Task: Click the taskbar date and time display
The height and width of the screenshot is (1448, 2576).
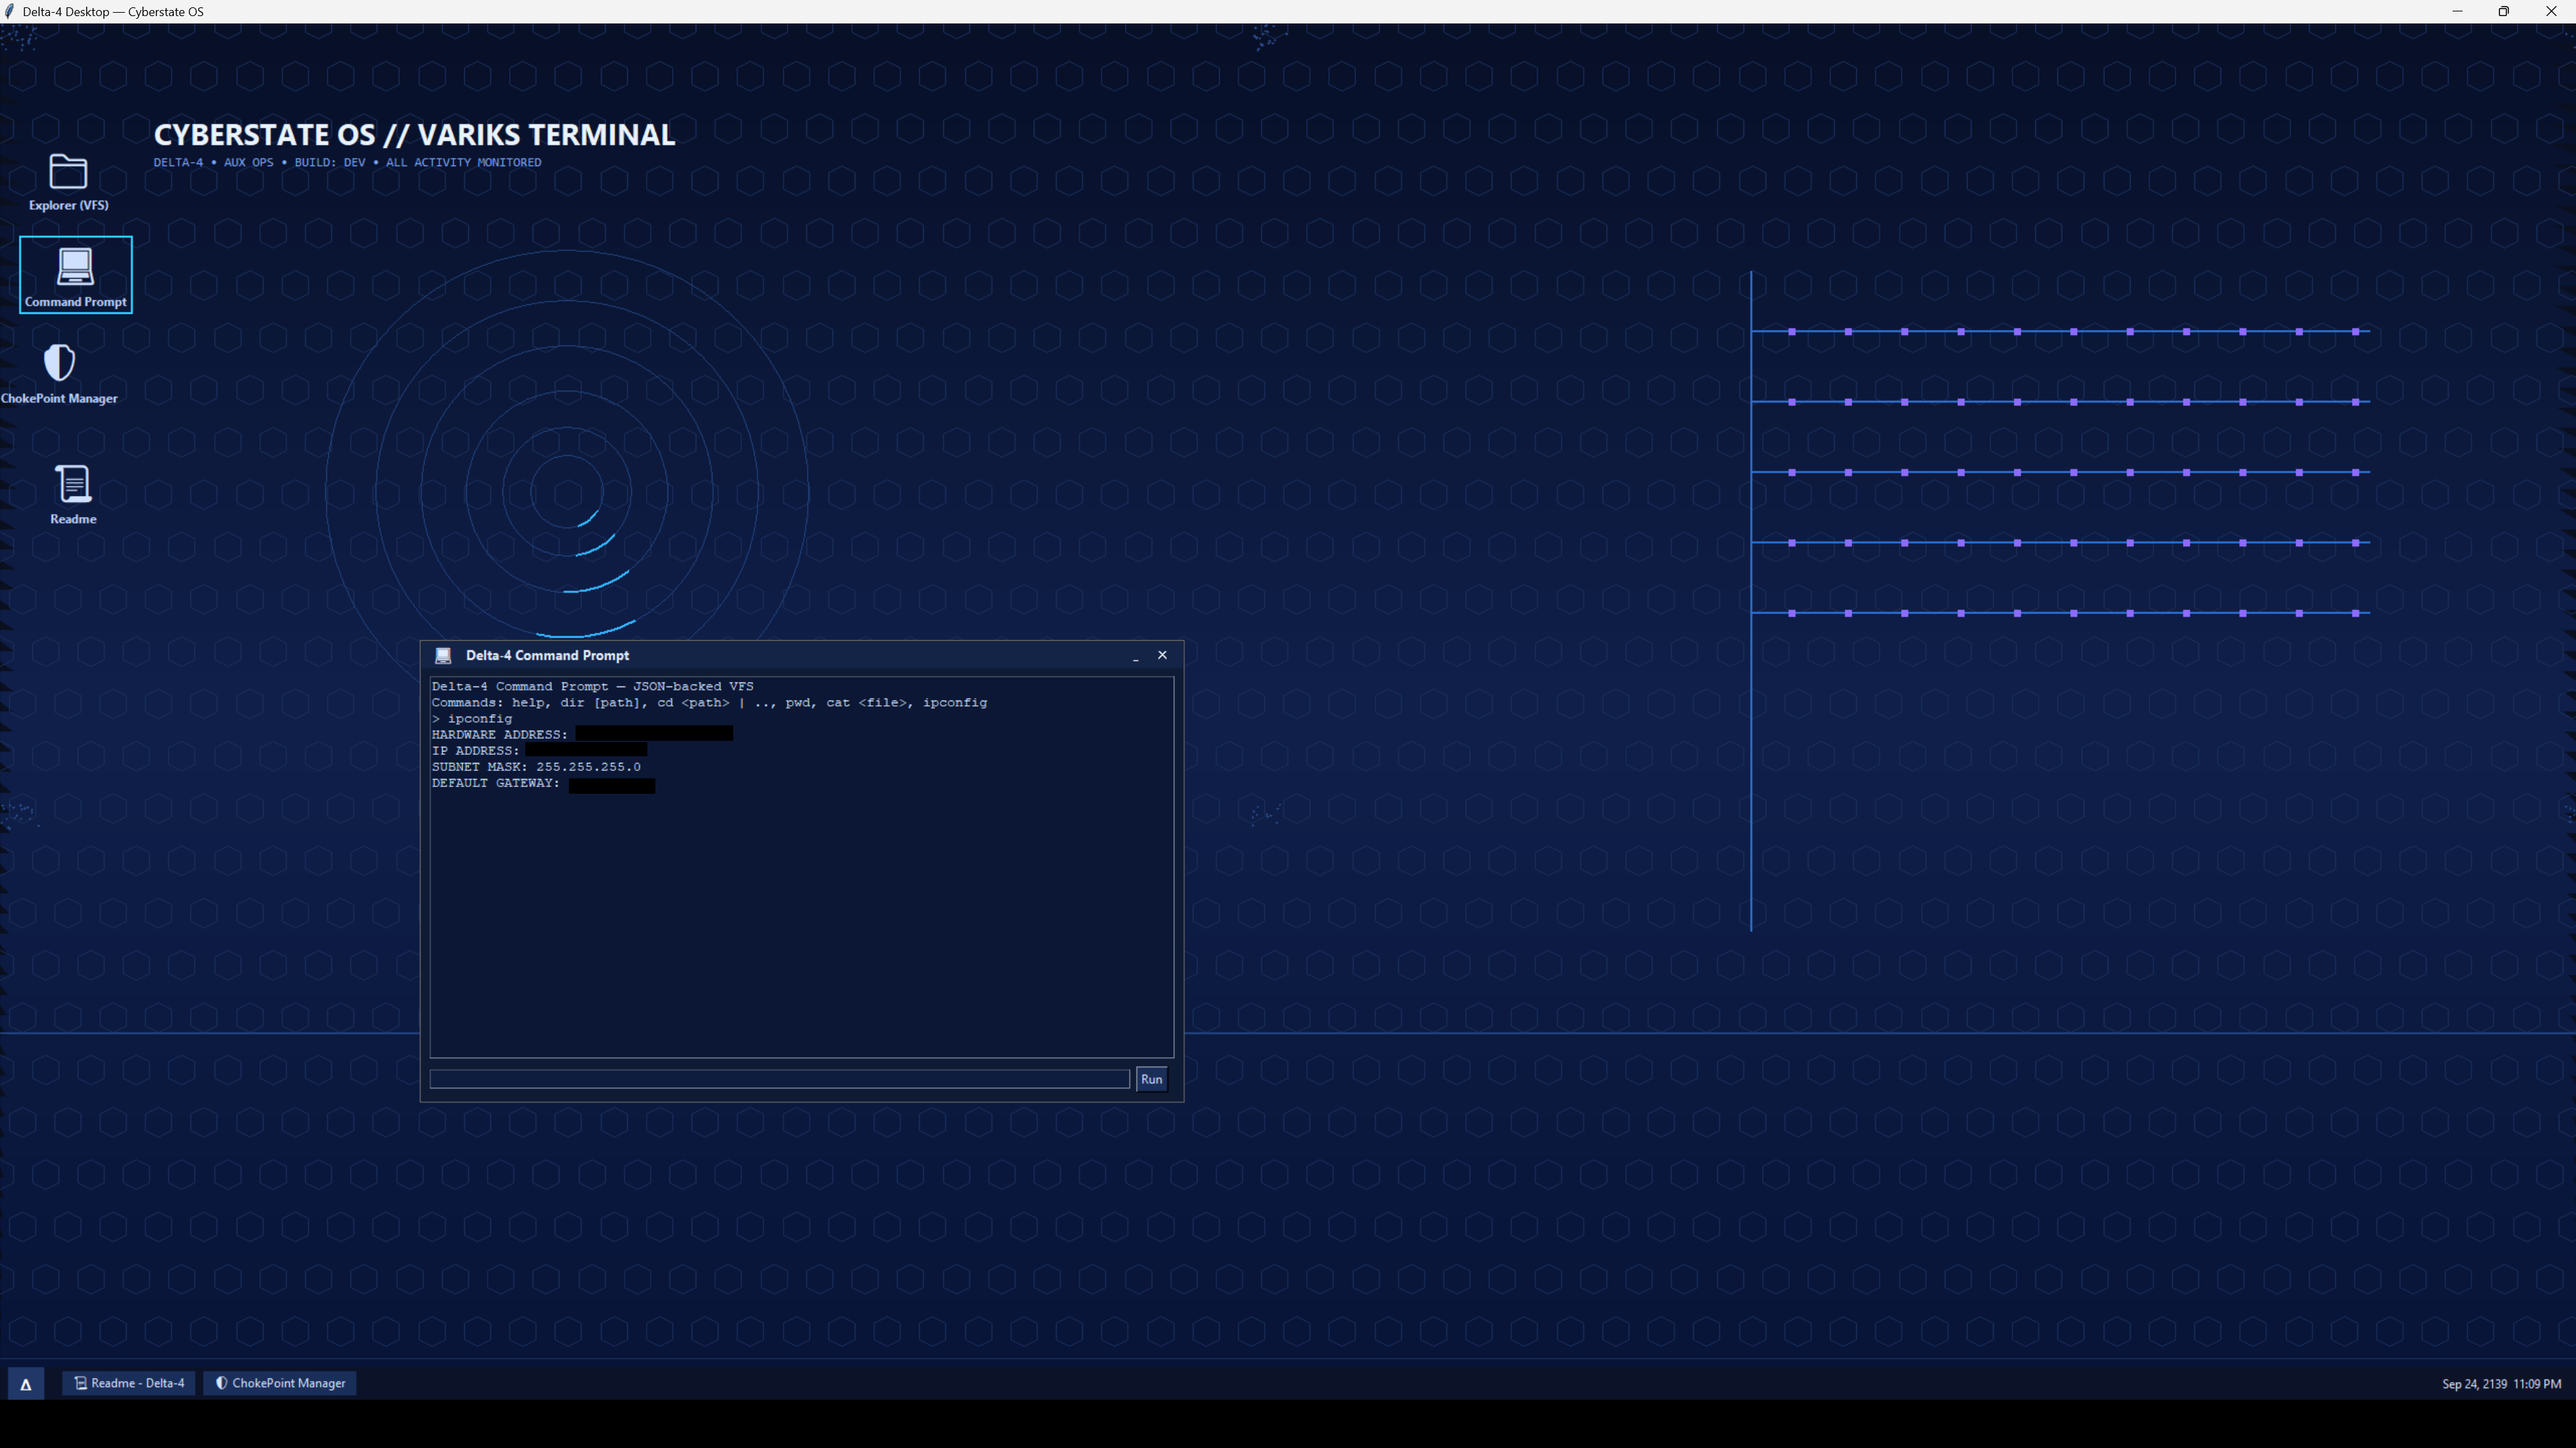Action: [2501, 1384]
